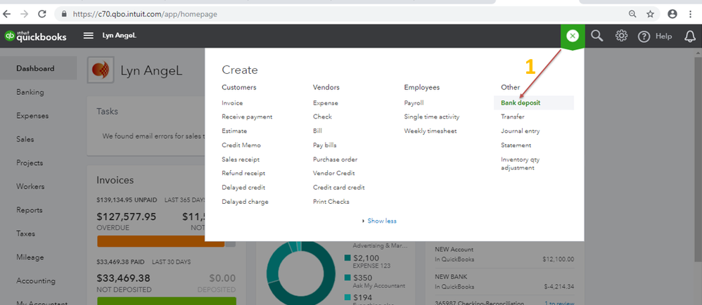
Task: Open the search magnifier icon
Action: pyautogui.click(x=596, y=36)
